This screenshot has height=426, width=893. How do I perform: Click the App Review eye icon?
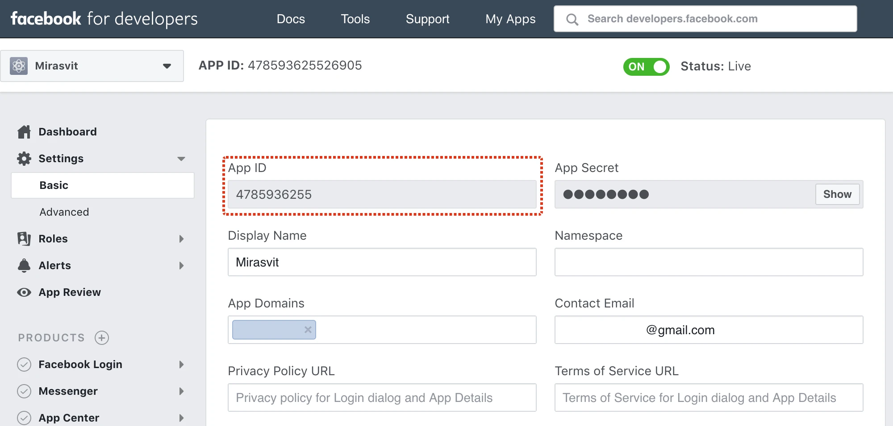click(24, 292)
